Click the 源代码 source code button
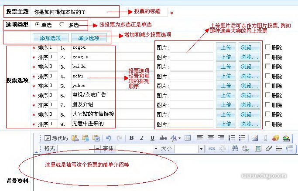This screenshot has width=298, height=191. pos(56,138)
